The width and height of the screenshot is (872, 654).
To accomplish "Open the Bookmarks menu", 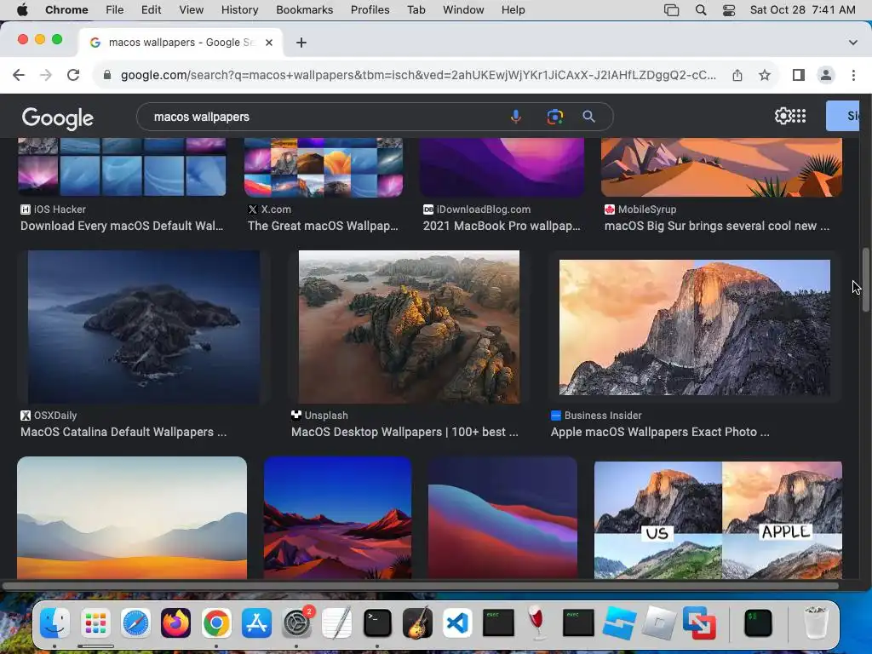I will point(305,10).
